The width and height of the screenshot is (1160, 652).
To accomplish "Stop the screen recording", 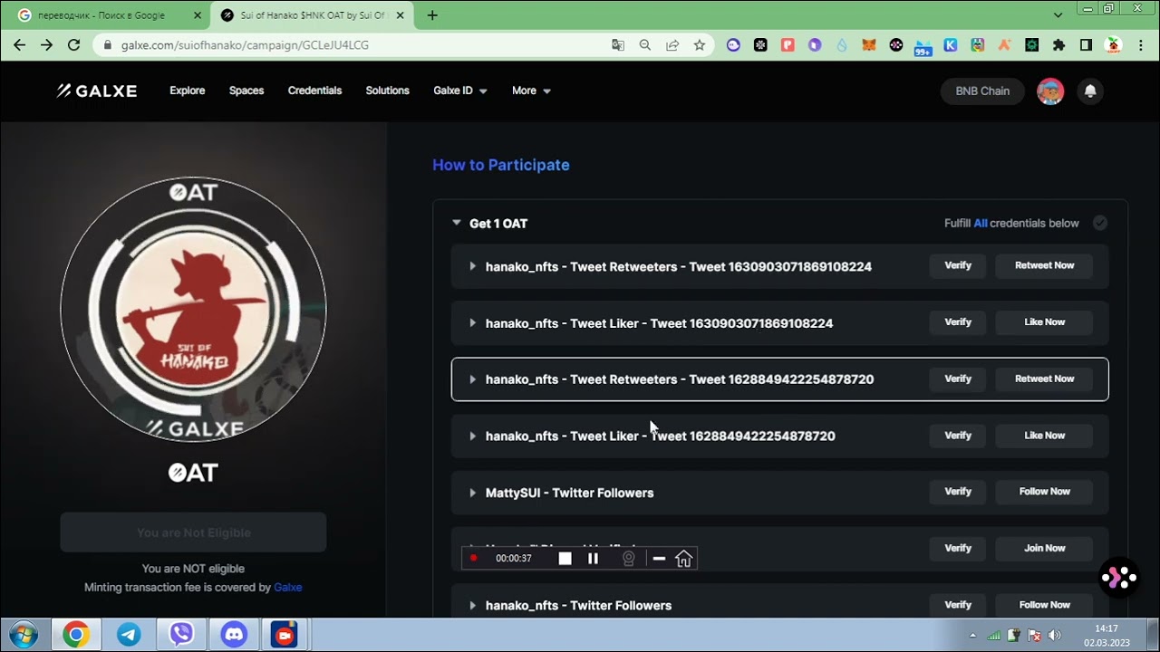I will [x=565, y=559].
